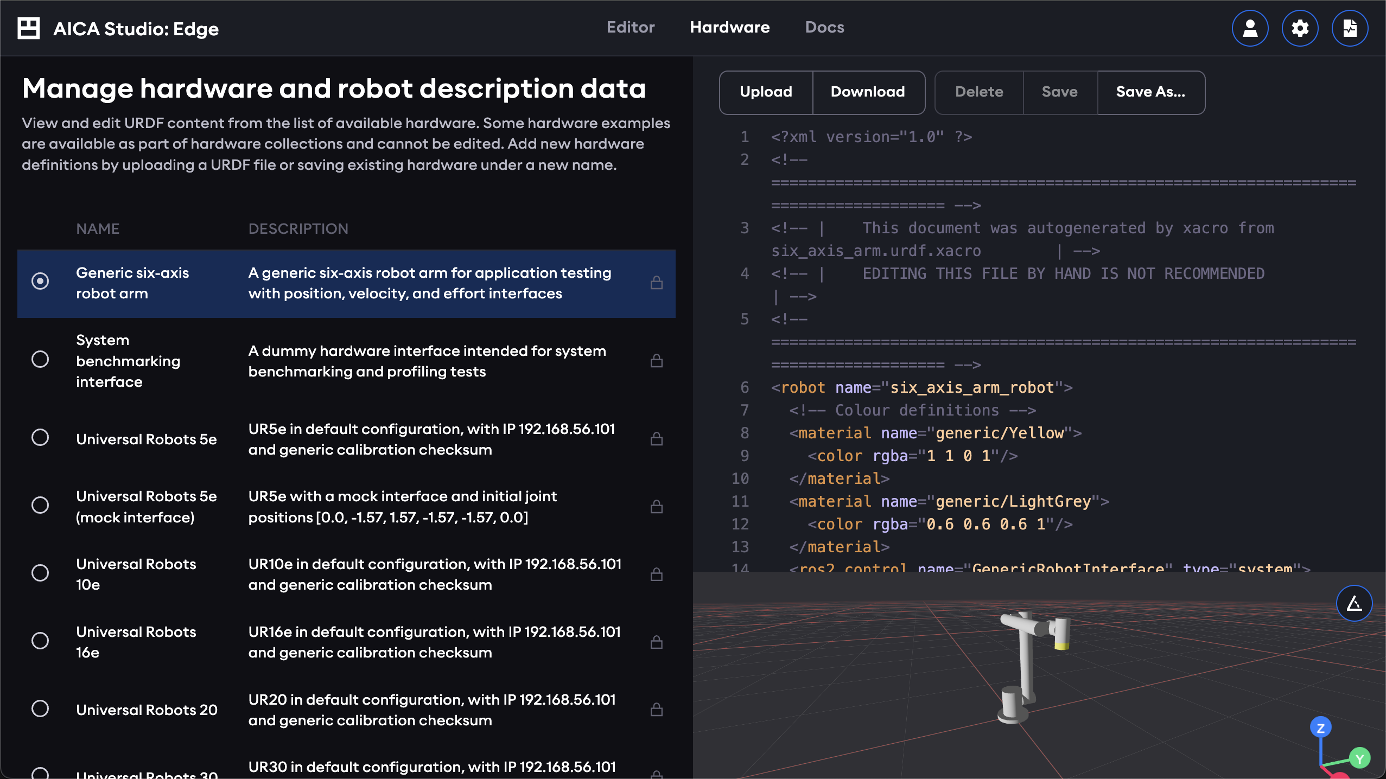Select Universal Robots 16e radio button

tap(40, 641)
